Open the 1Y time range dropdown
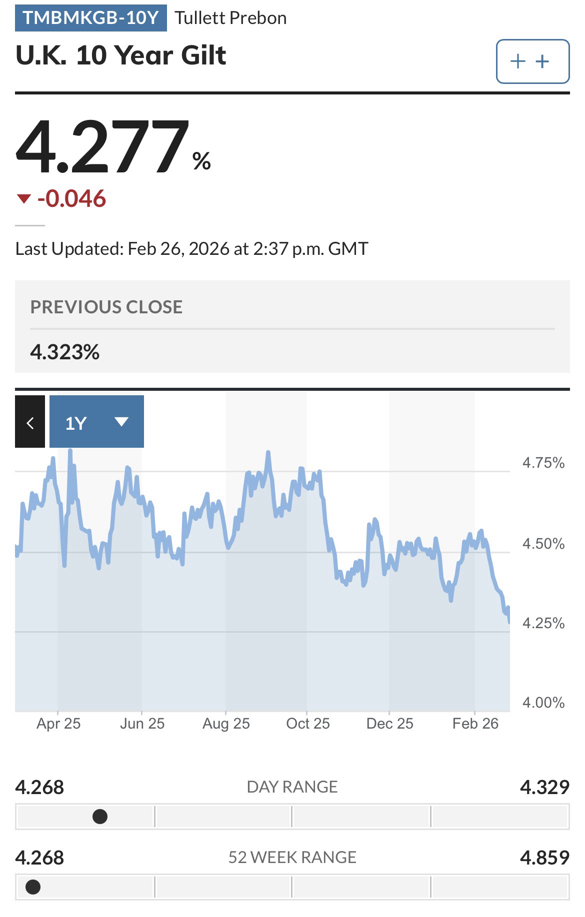Screen dimensions: 585x917 coord(96,422)
